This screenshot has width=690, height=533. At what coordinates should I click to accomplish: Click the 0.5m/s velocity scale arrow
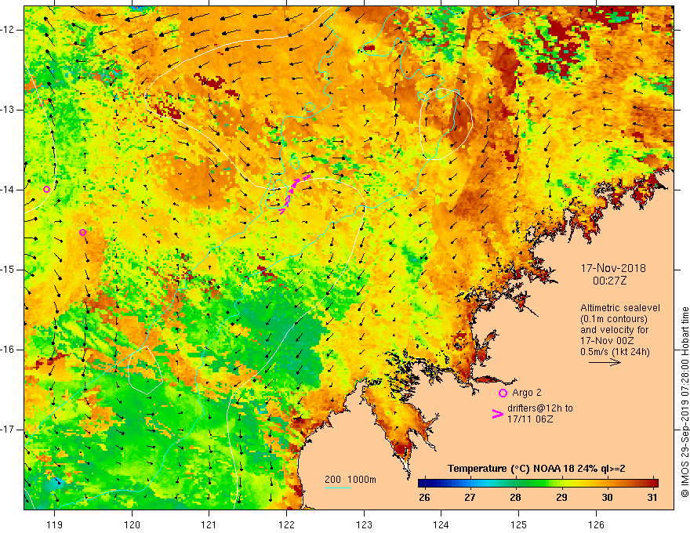pos(605,362)
